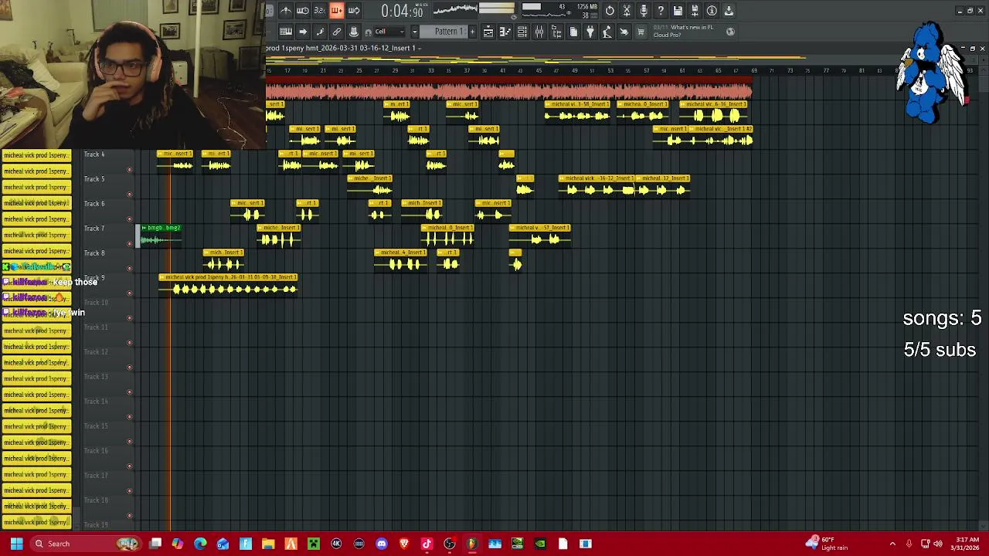Screen dimensions: 989x556
Task: Click the taskbar Search box
Action: click(85, 544)
